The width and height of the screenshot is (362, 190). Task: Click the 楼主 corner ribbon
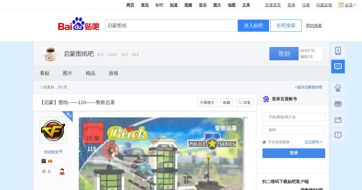click(x=68, y=116)
